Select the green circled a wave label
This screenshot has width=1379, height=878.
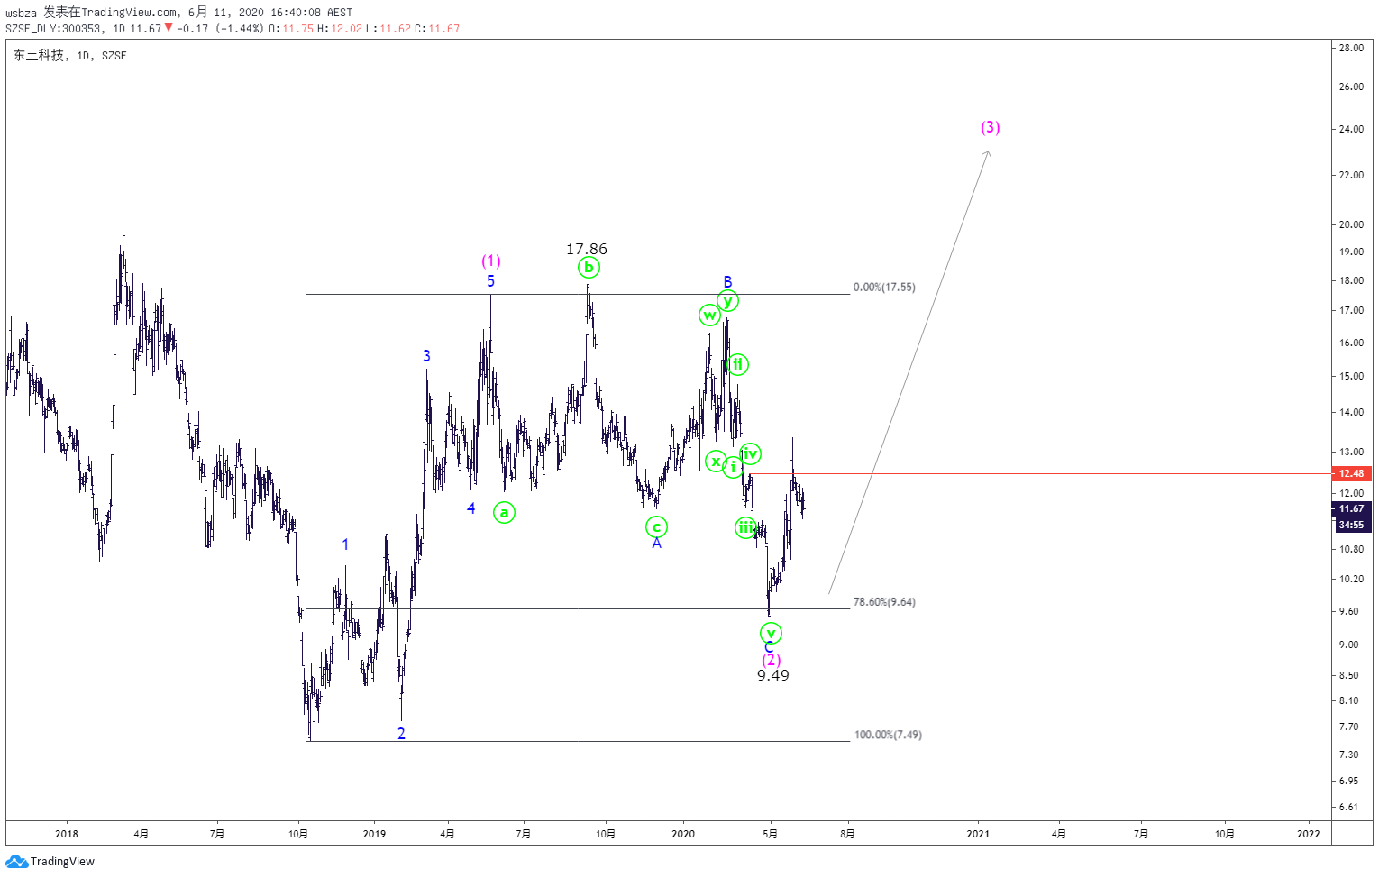click(x=504, y=513)
